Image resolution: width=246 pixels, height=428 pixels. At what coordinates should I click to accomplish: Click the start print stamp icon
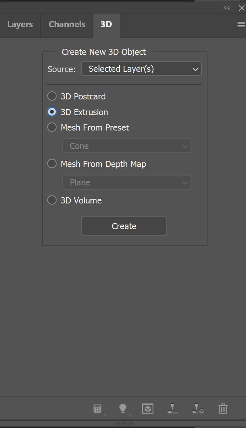coord(173,409)
